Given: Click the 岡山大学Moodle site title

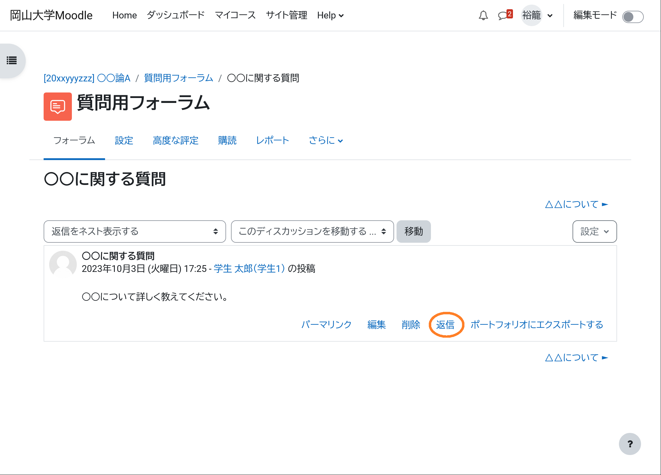Looking at the screenshot, I should [x=51, y=15].
